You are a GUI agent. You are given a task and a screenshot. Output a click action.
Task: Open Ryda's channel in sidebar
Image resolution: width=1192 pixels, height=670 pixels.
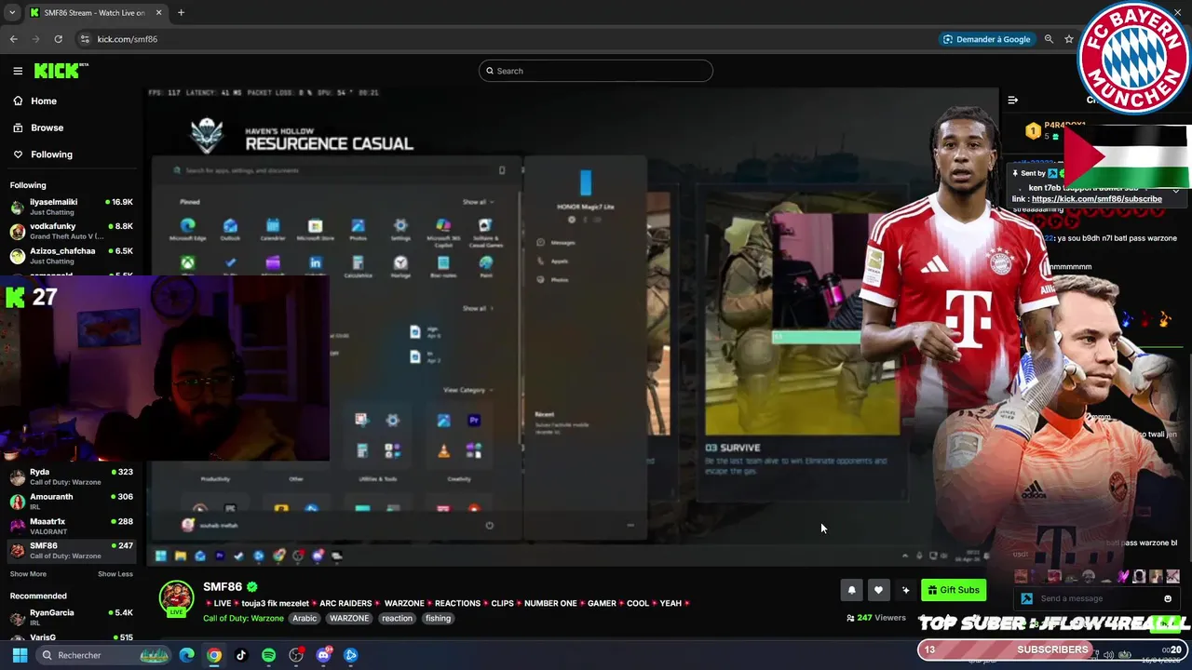click(72, 476)
